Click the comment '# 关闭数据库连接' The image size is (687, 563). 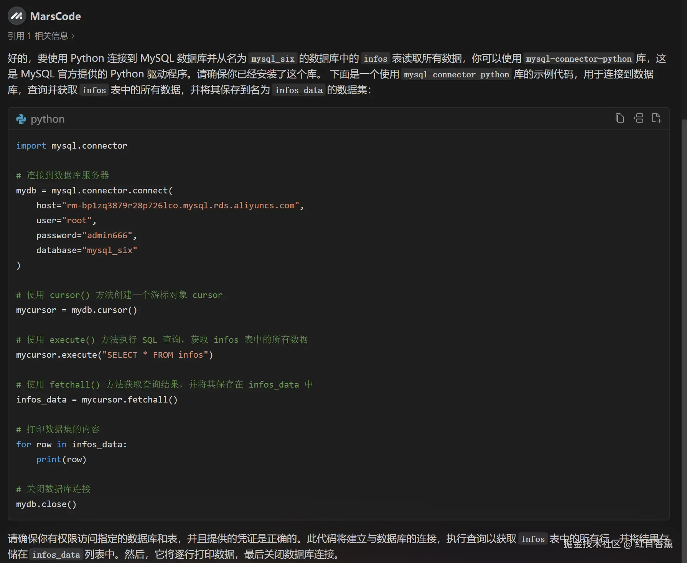click(x=53, y=489)
